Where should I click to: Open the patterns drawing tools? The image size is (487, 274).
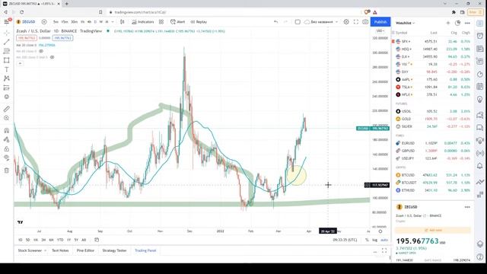pos(7,78)
